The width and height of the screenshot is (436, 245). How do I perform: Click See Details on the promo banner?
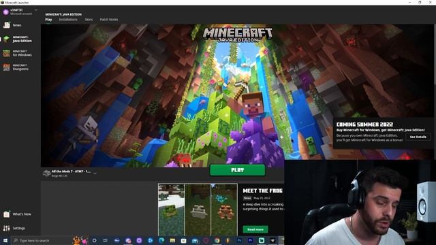click(x=418, y=137)
